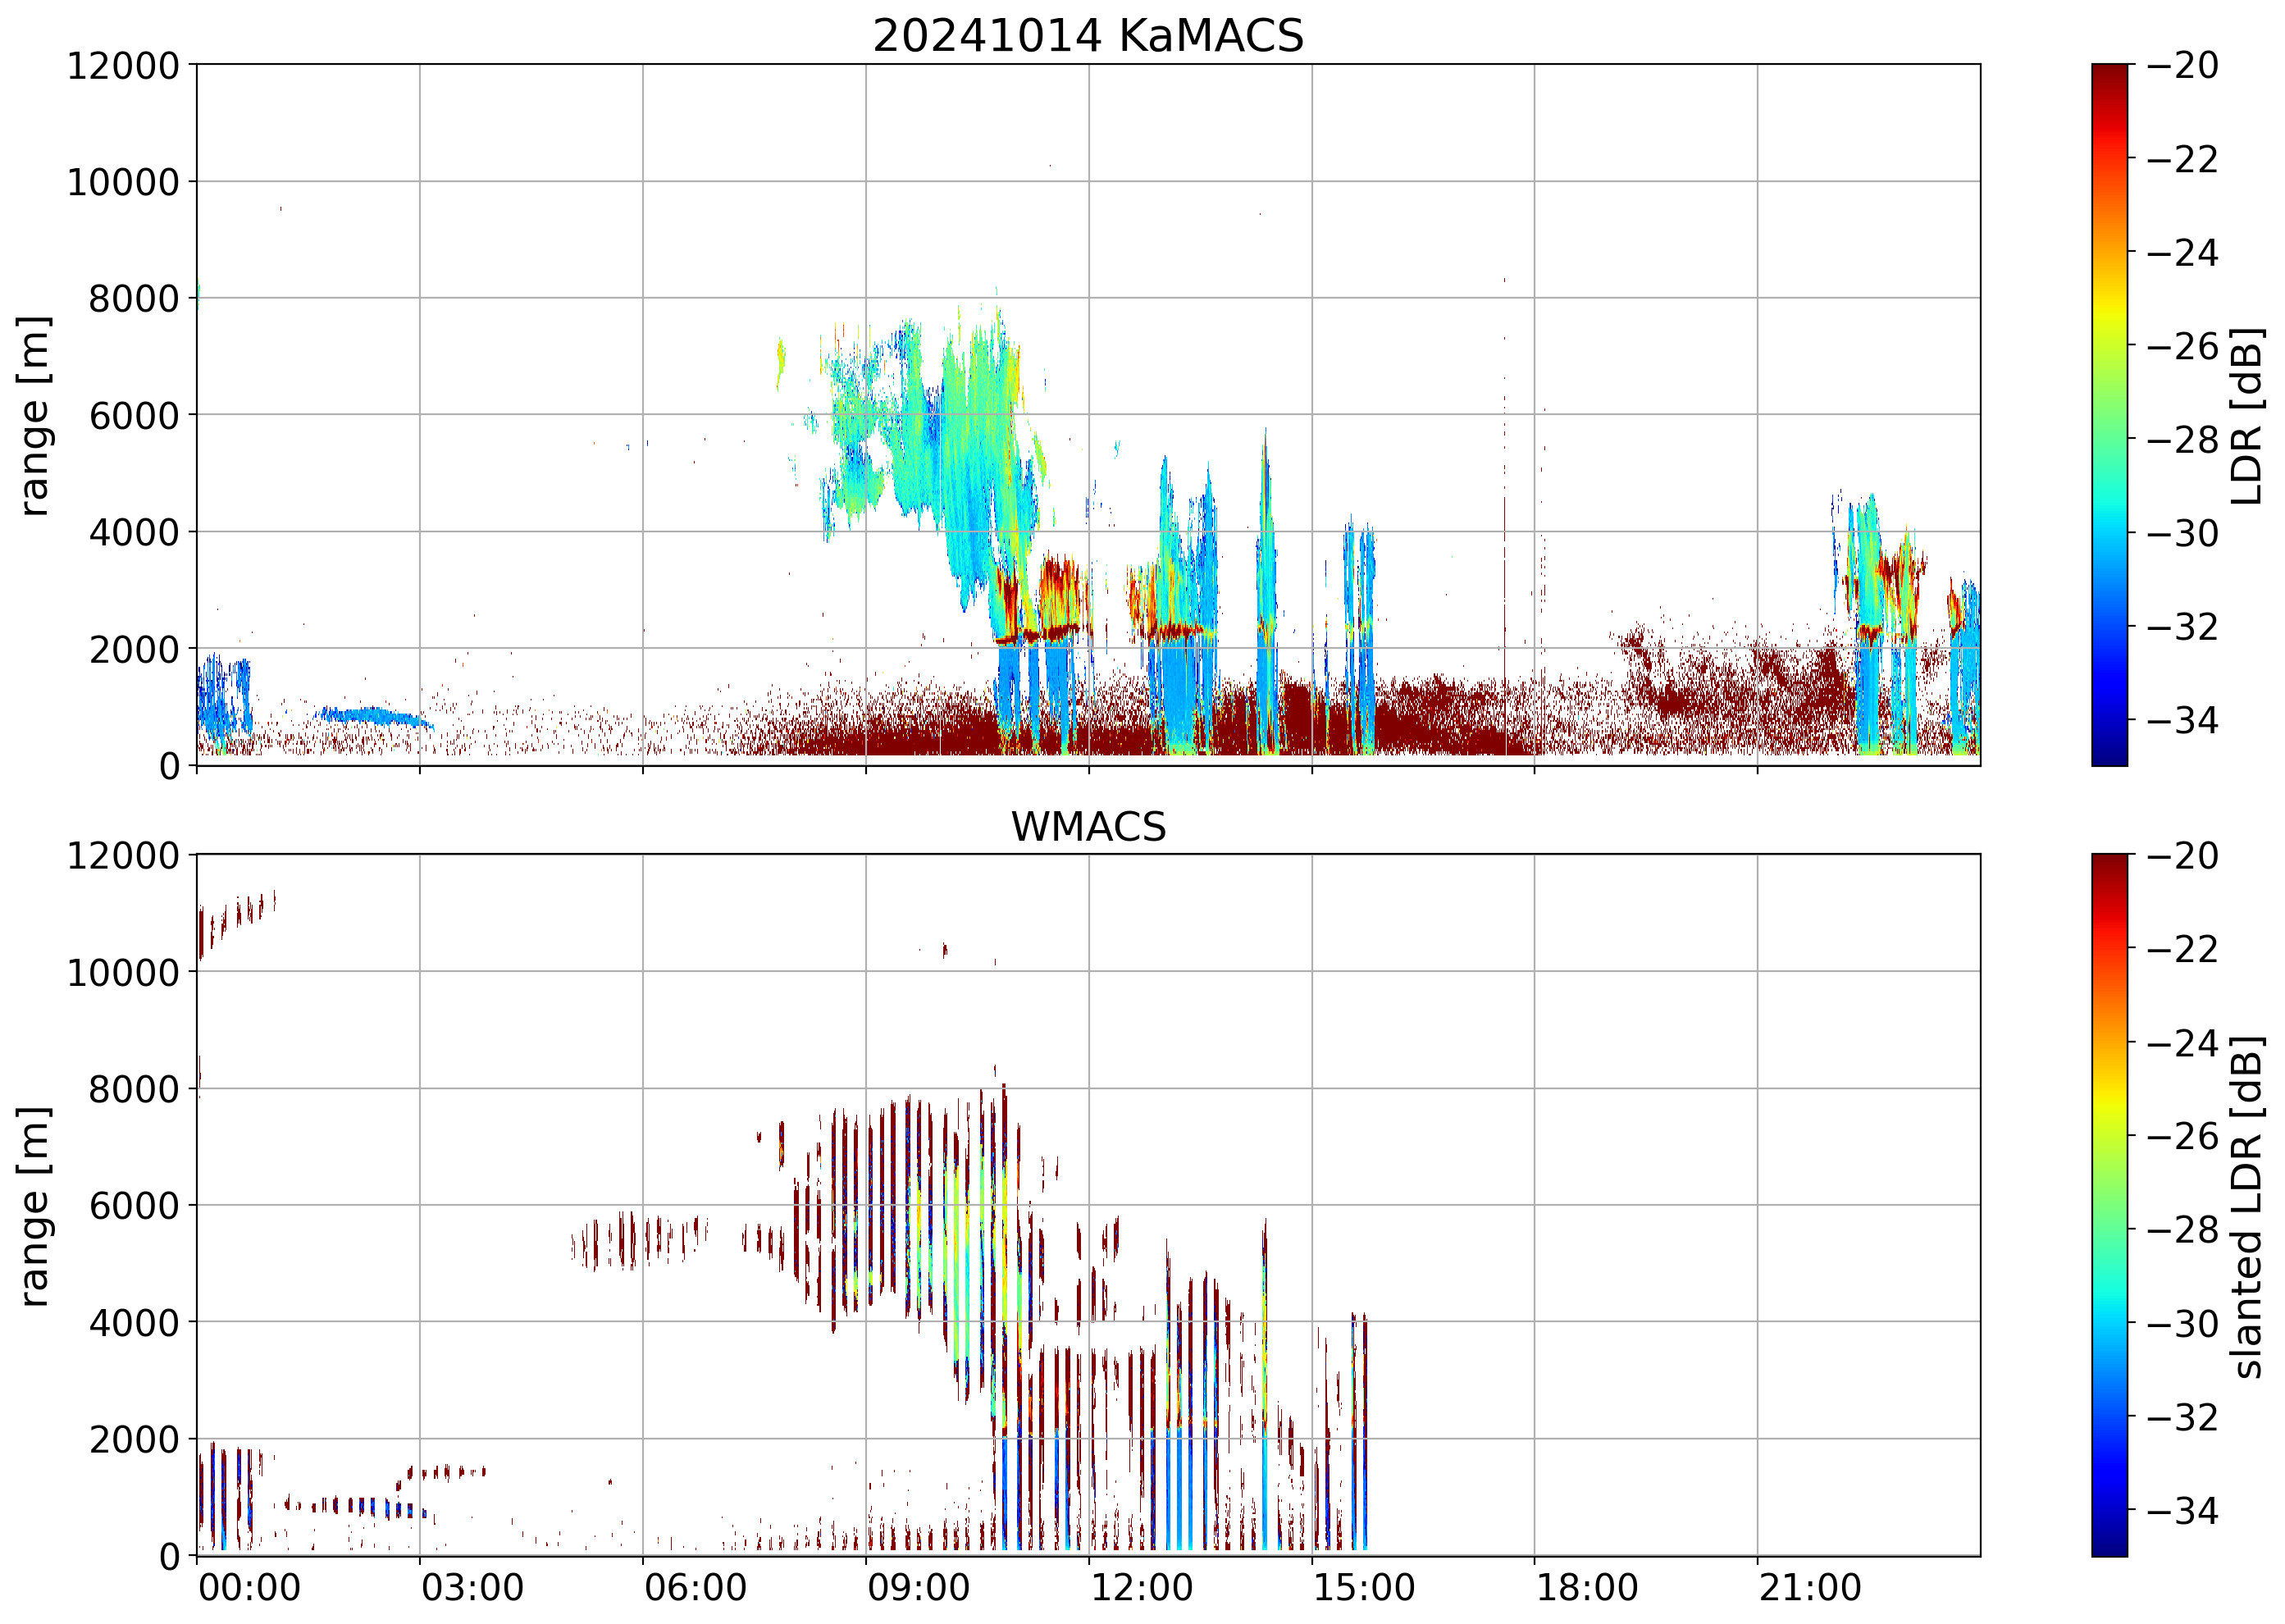Click the 18:00 x-axis tick label

click(1587, 1588)
